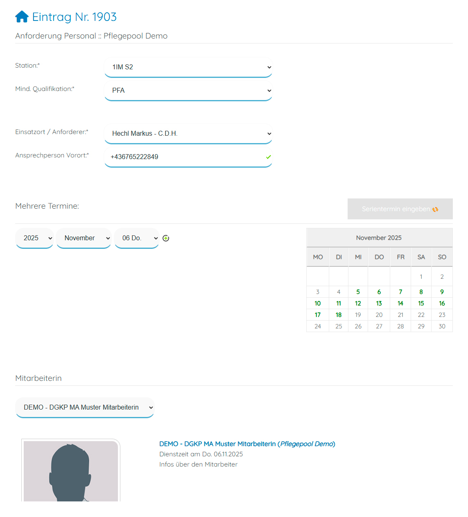Pick November 10 in the calendar
The width and height of the screenshot is (468, 517).
(318, 303)
